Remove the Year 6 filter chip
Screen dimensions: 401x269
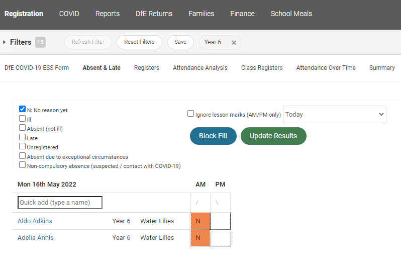tap(234, 43)
